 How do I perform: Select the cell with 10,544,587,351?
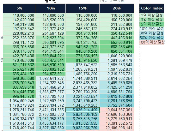coord(117,110)
